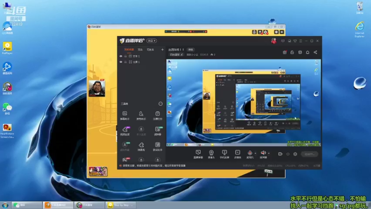The height and width of the screenshot is (209, 371).
Task: Switch to the third scene tab
Action: tap(150, 50)
